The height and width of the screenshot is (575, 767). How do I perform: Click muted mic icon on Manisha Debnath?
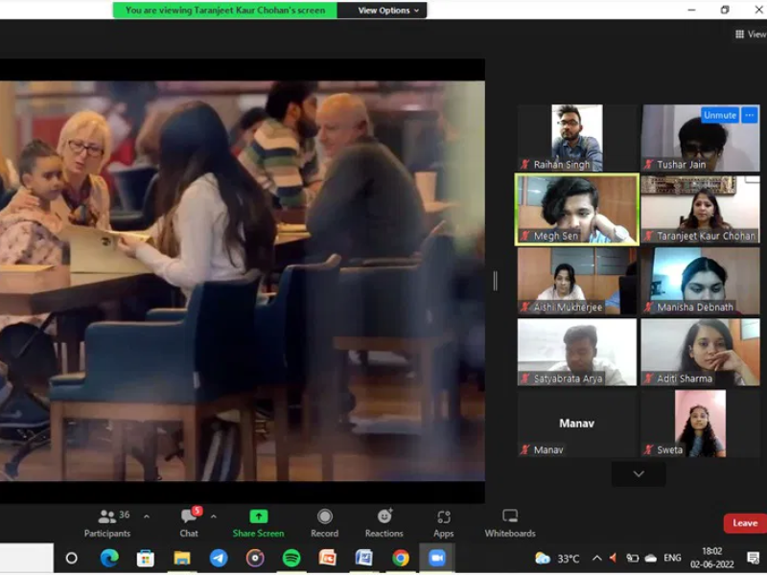648,307
